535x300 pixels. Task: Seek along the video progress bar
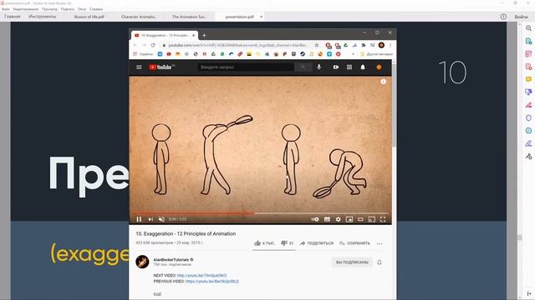coord(260,213)
